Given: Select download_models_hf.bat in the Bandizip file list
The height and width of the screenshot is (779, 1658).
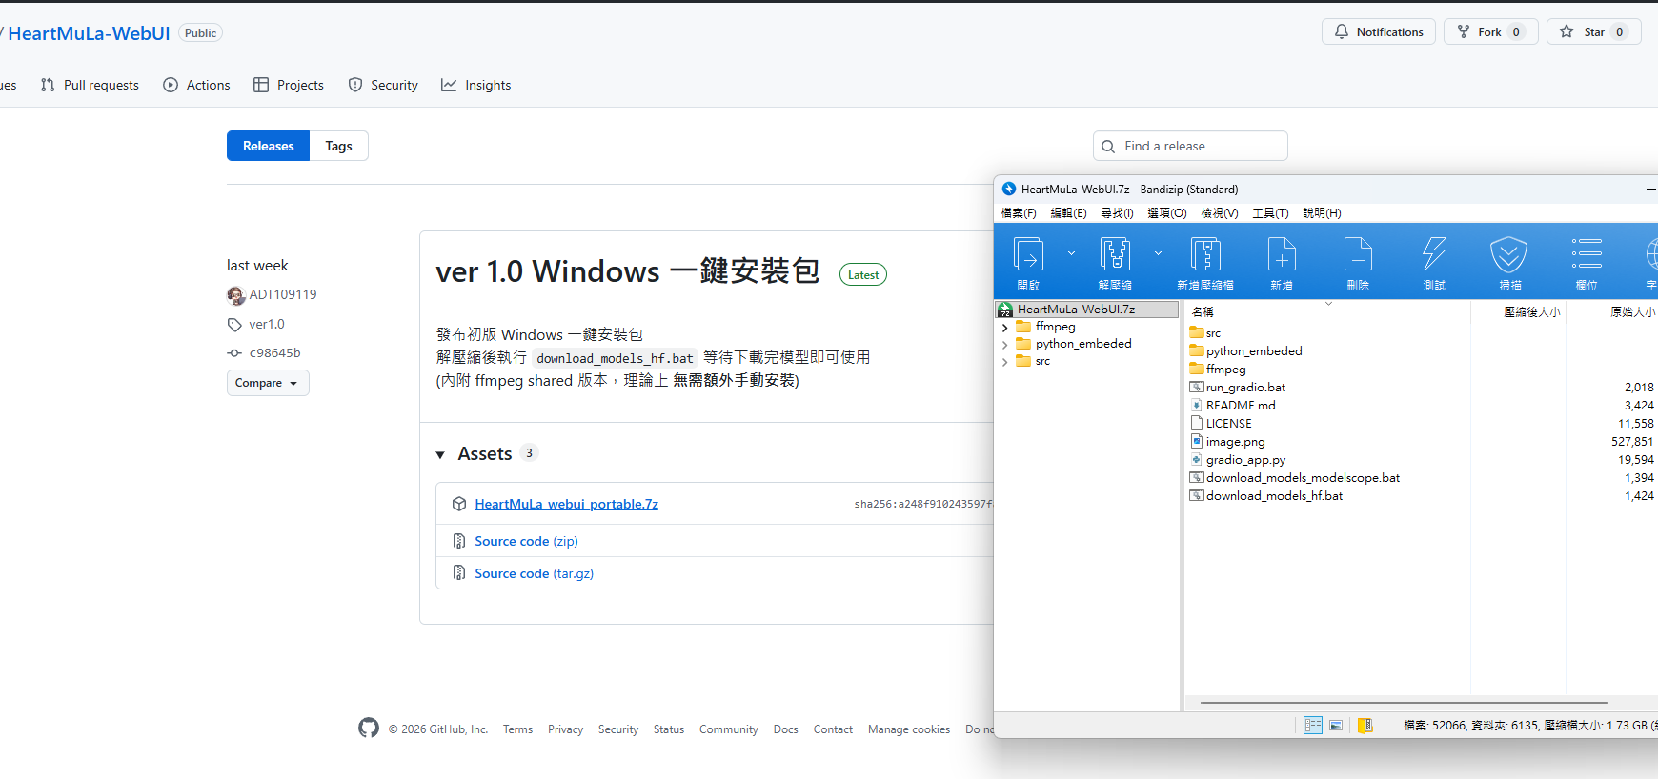Looking at the screenshot, I should coord(1274,495).
